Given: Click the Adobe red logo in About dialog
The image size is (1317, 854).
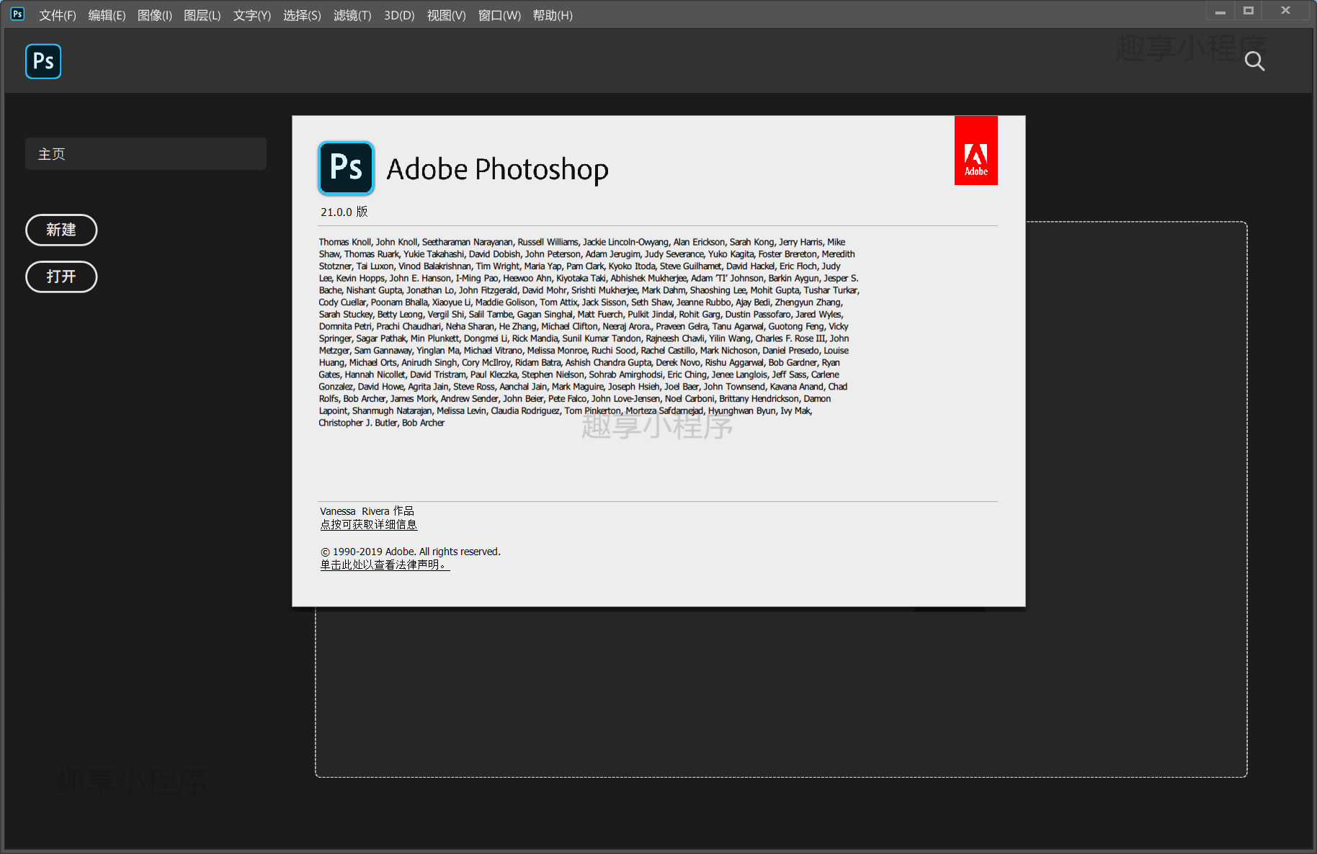Looking at the screenshot, I should (976, 150).
